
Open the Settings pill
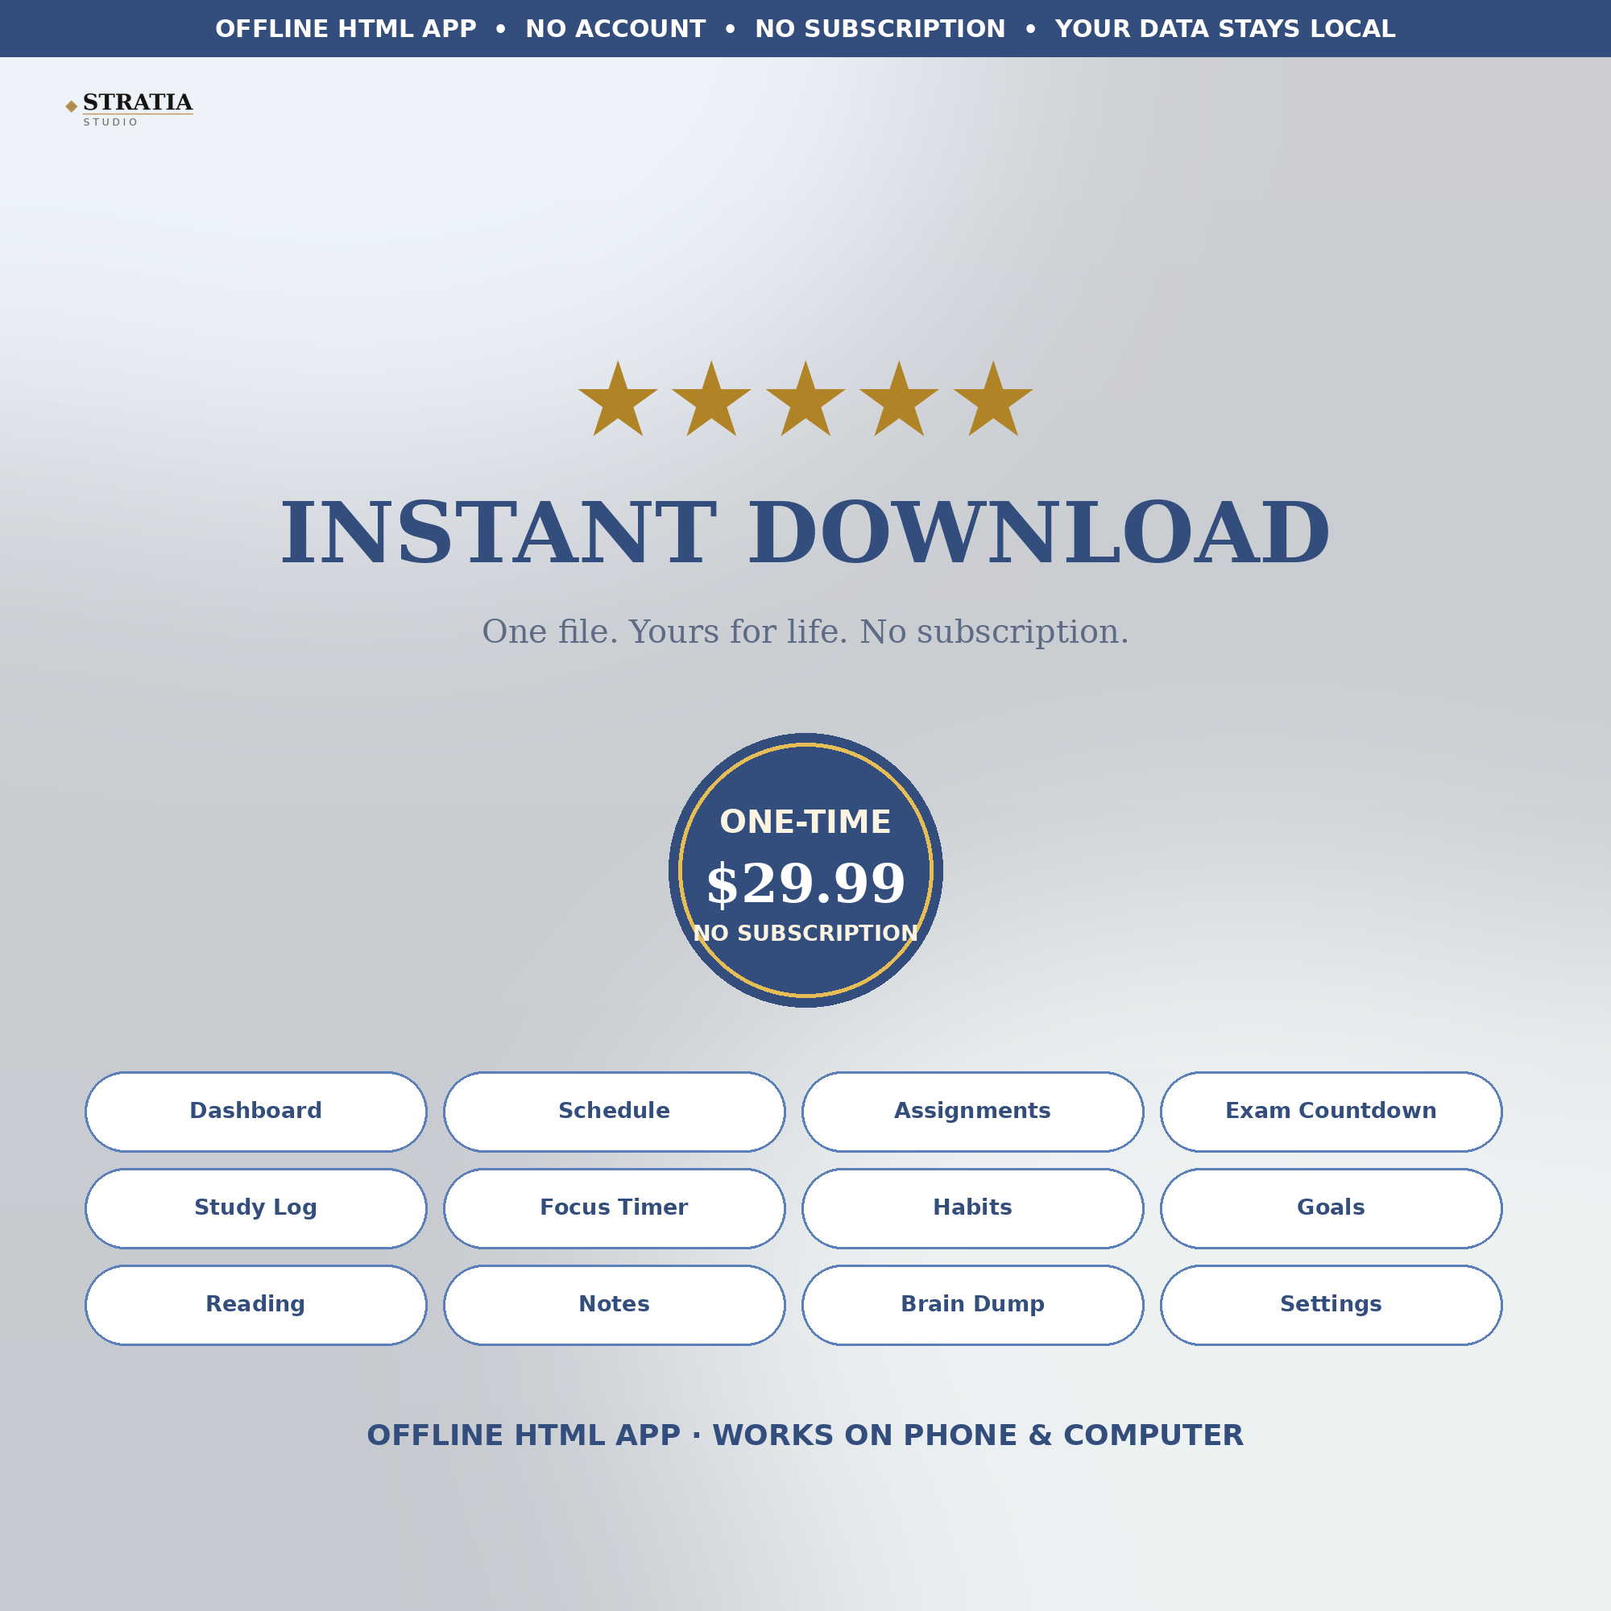click(1331, 1305)
